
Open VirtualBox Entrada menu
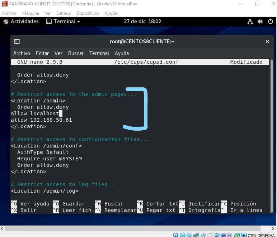[64, 13]
